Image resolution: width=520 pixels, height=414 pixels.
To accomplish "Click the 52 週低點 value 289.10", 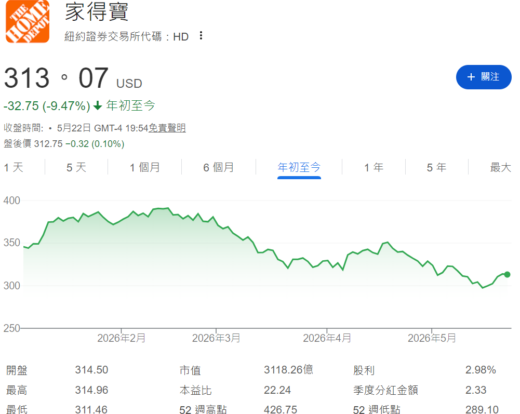I will 482,410.
